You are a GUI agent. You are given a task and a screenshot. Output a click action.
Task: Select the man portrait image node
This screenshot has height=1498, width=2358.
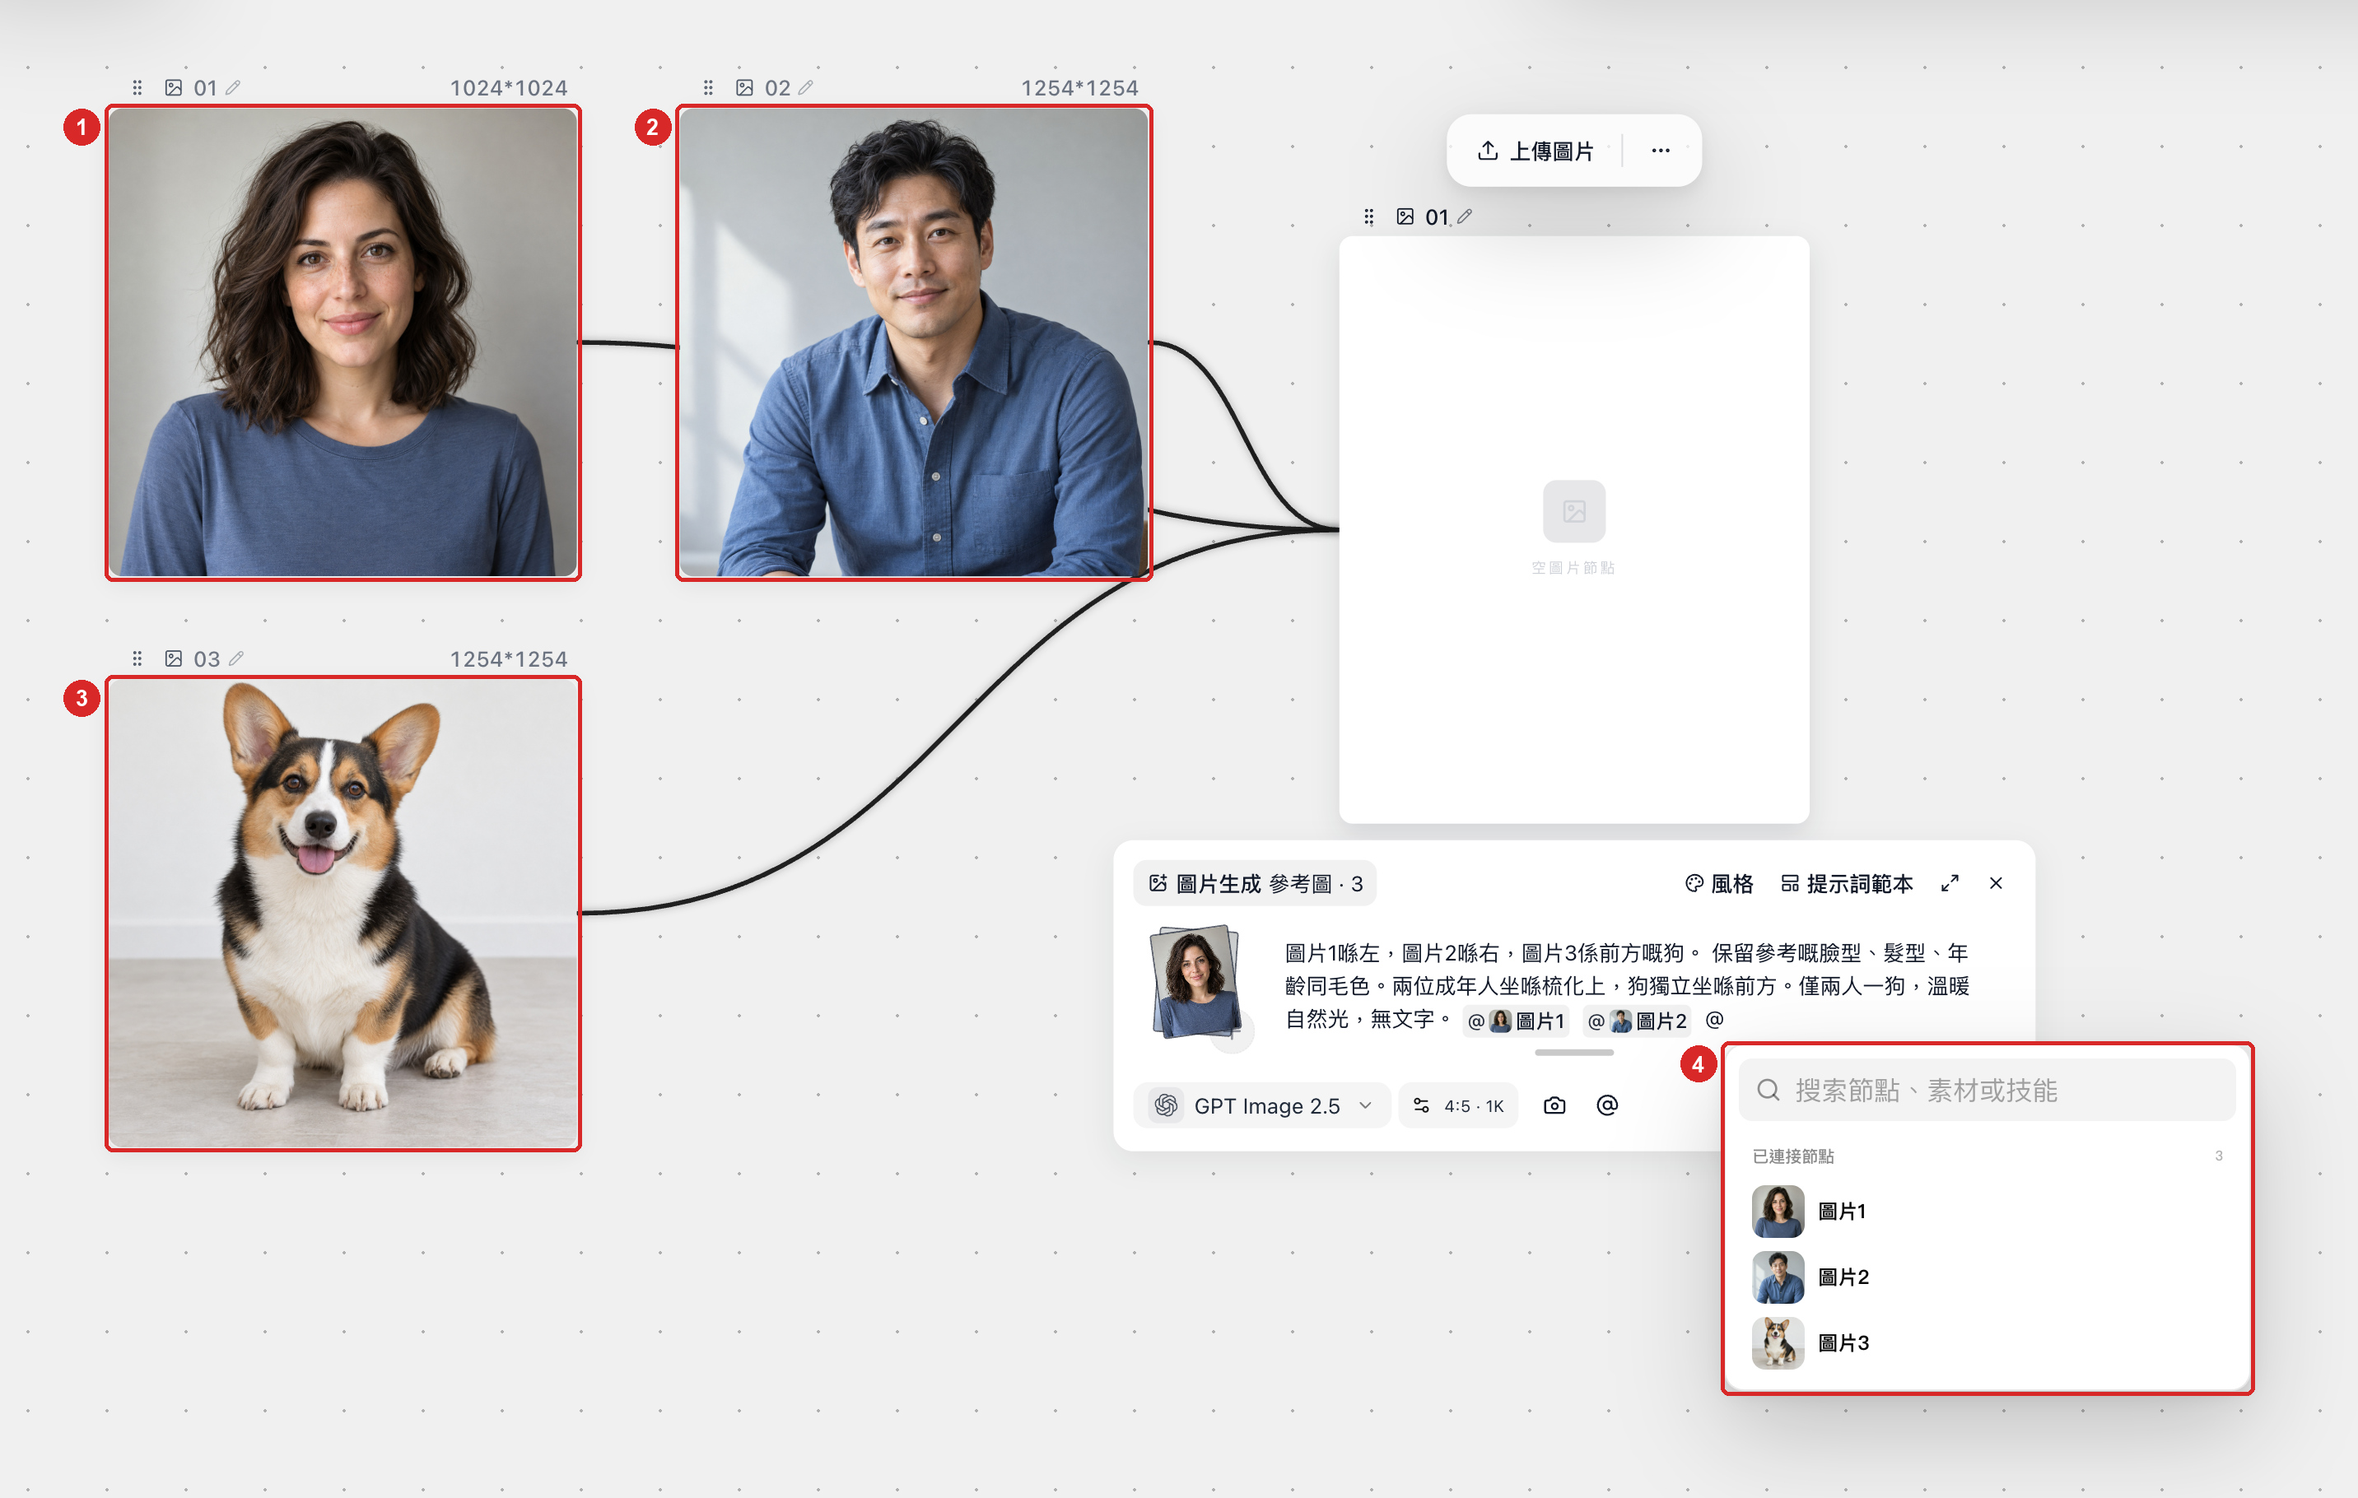pyautogui.click(x=914, y=342)
